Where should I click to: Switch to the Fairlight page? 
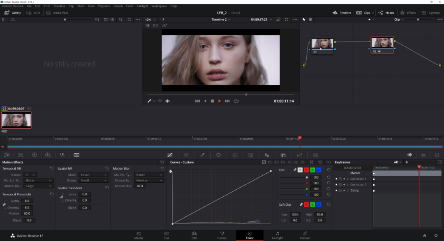pos(277,235)
